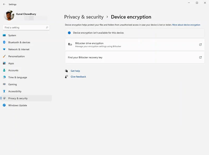
Task: Select Gaming in the sidebar
Action: 13,84
